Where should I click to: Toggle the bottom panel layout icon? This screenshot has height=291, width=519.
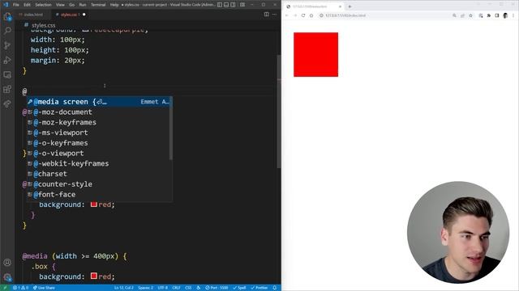pyautogui.click(x=226, y=5)
